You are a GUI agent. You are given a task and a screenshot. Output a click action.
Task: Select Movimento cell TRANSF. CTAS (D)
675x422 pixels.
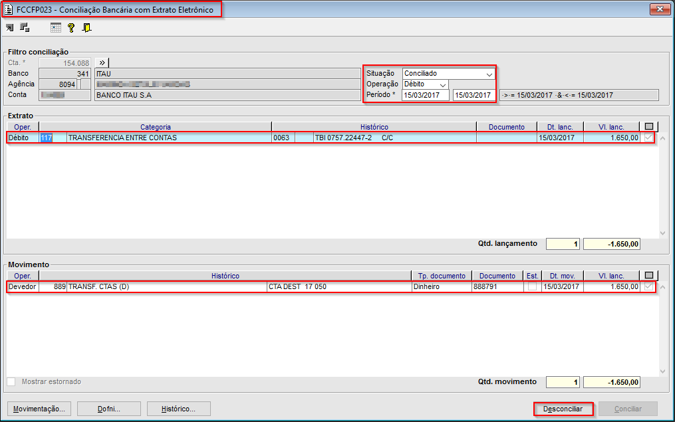(167, 286)
